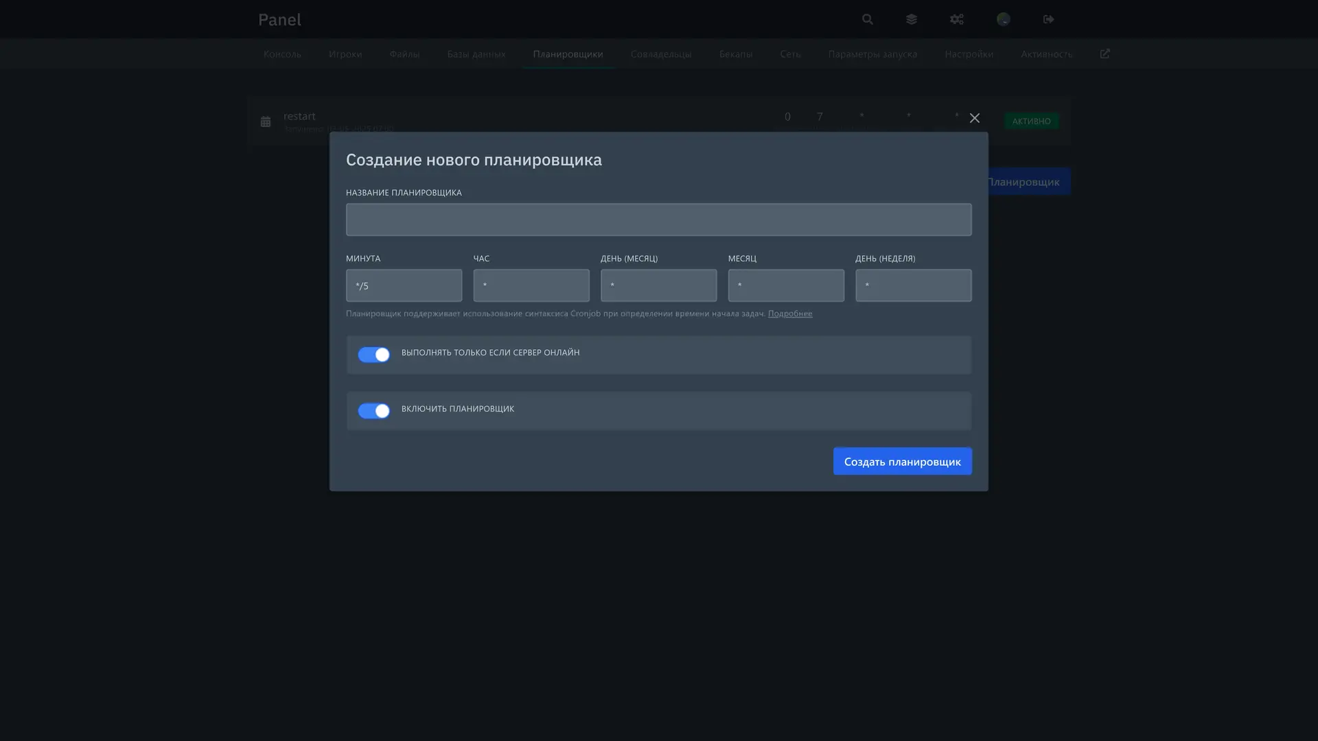Click the 'Создание нового планировщика' heading
Viewport: 1318px width, 741px height.
click(x=474, y=160)
